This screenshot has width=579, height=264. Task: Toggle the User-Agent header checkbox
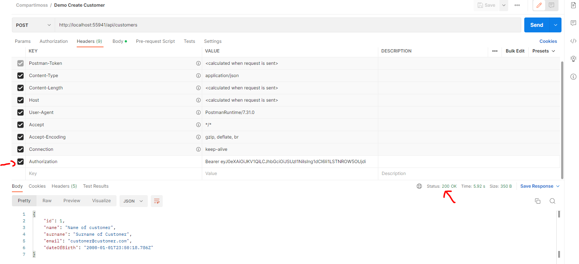20,112
